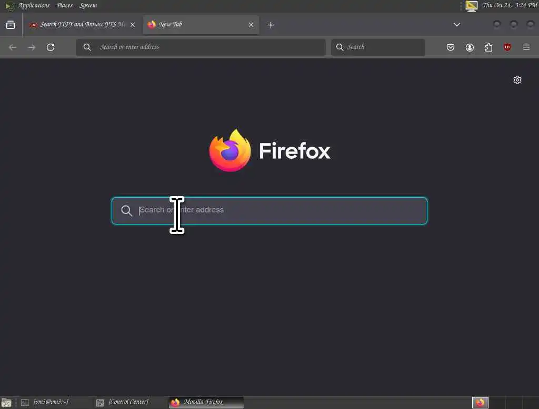
Task: Open the Applications menu
Action: click(34, 5)
